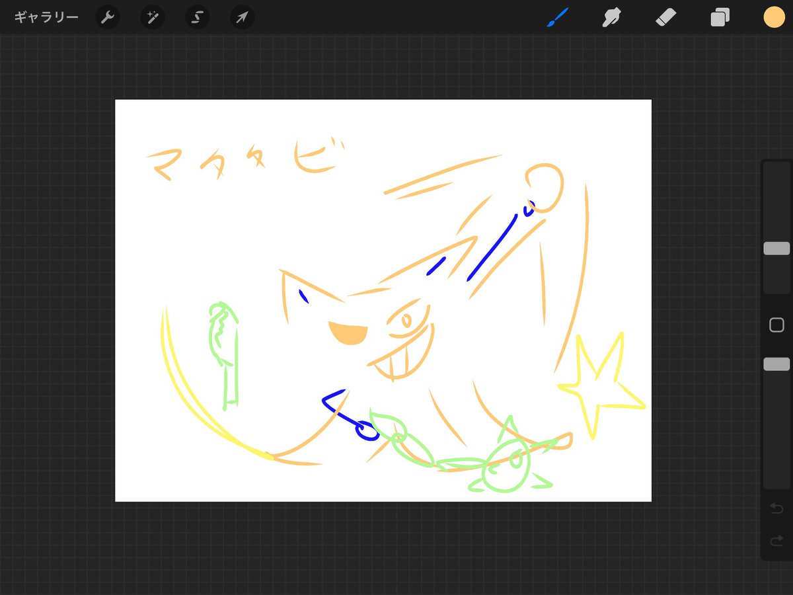Select the Eraser tool
Image resolution: width=793 pixels, height=595 pixels.
pyautogui.click(x=666, y=17)
